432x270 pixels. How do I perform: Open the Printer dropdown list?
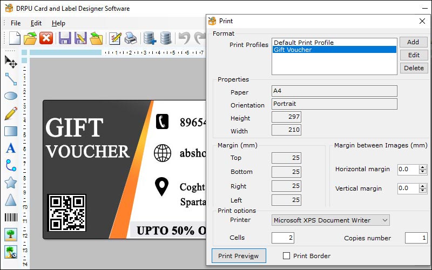(x=385, y=220)
